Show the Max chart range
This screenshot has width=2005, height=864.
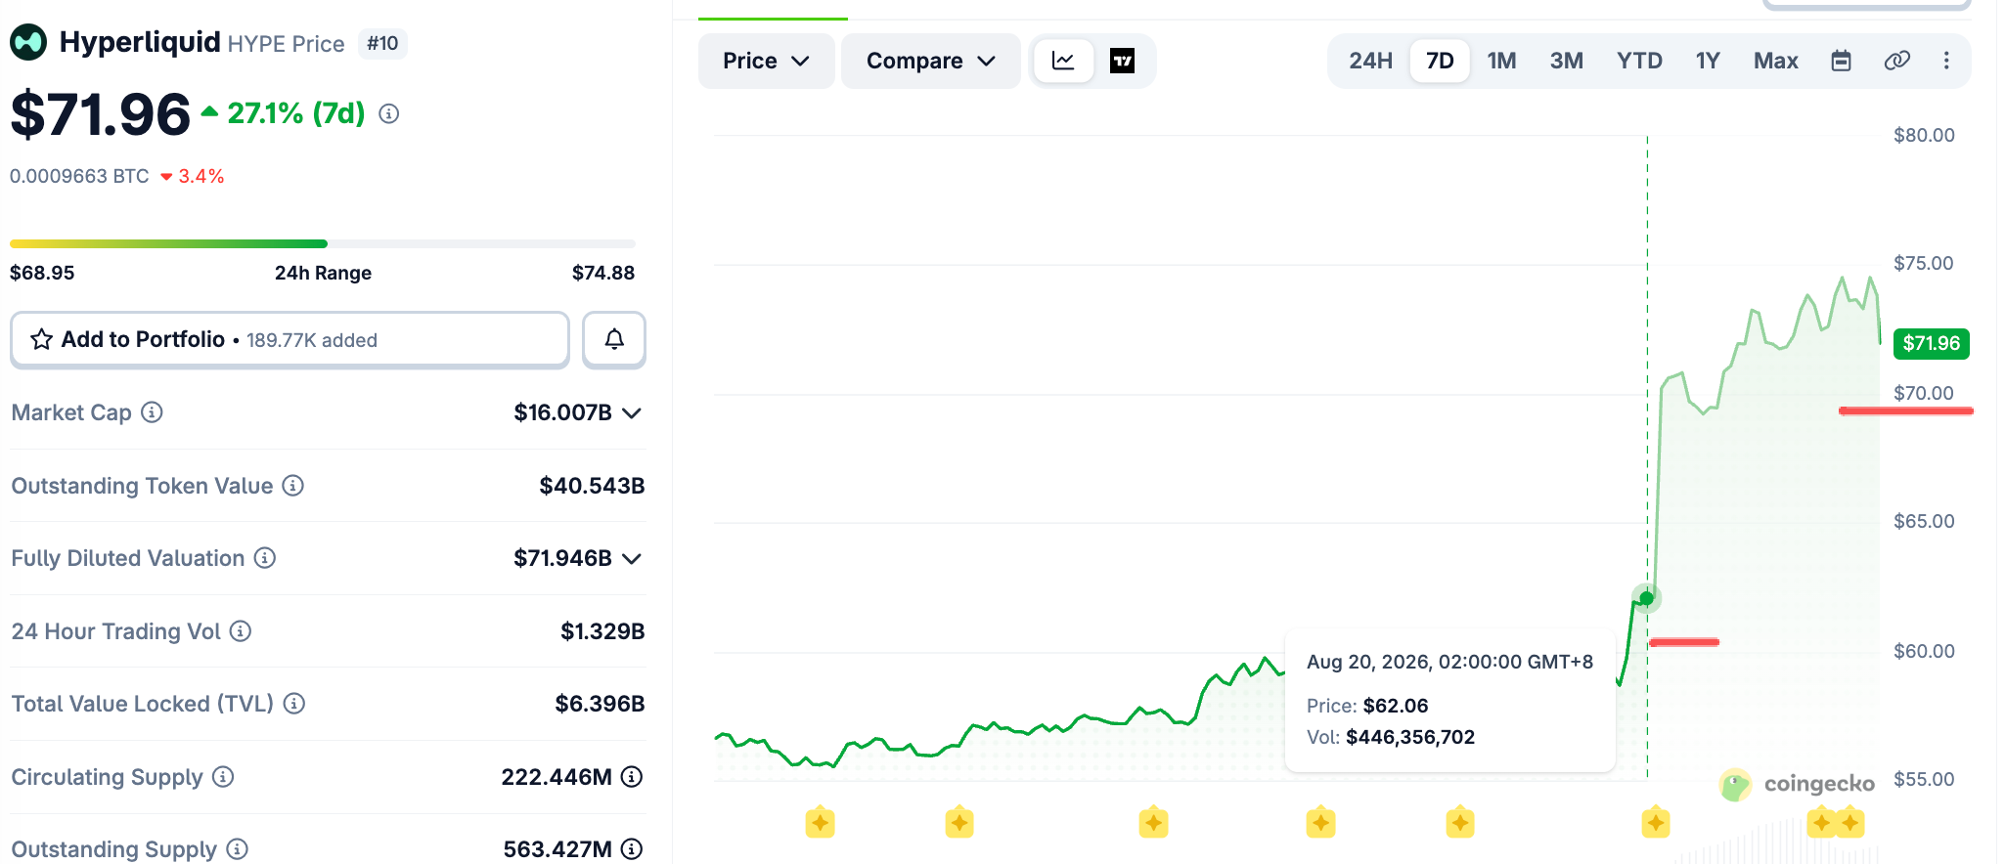(1775, 61)
